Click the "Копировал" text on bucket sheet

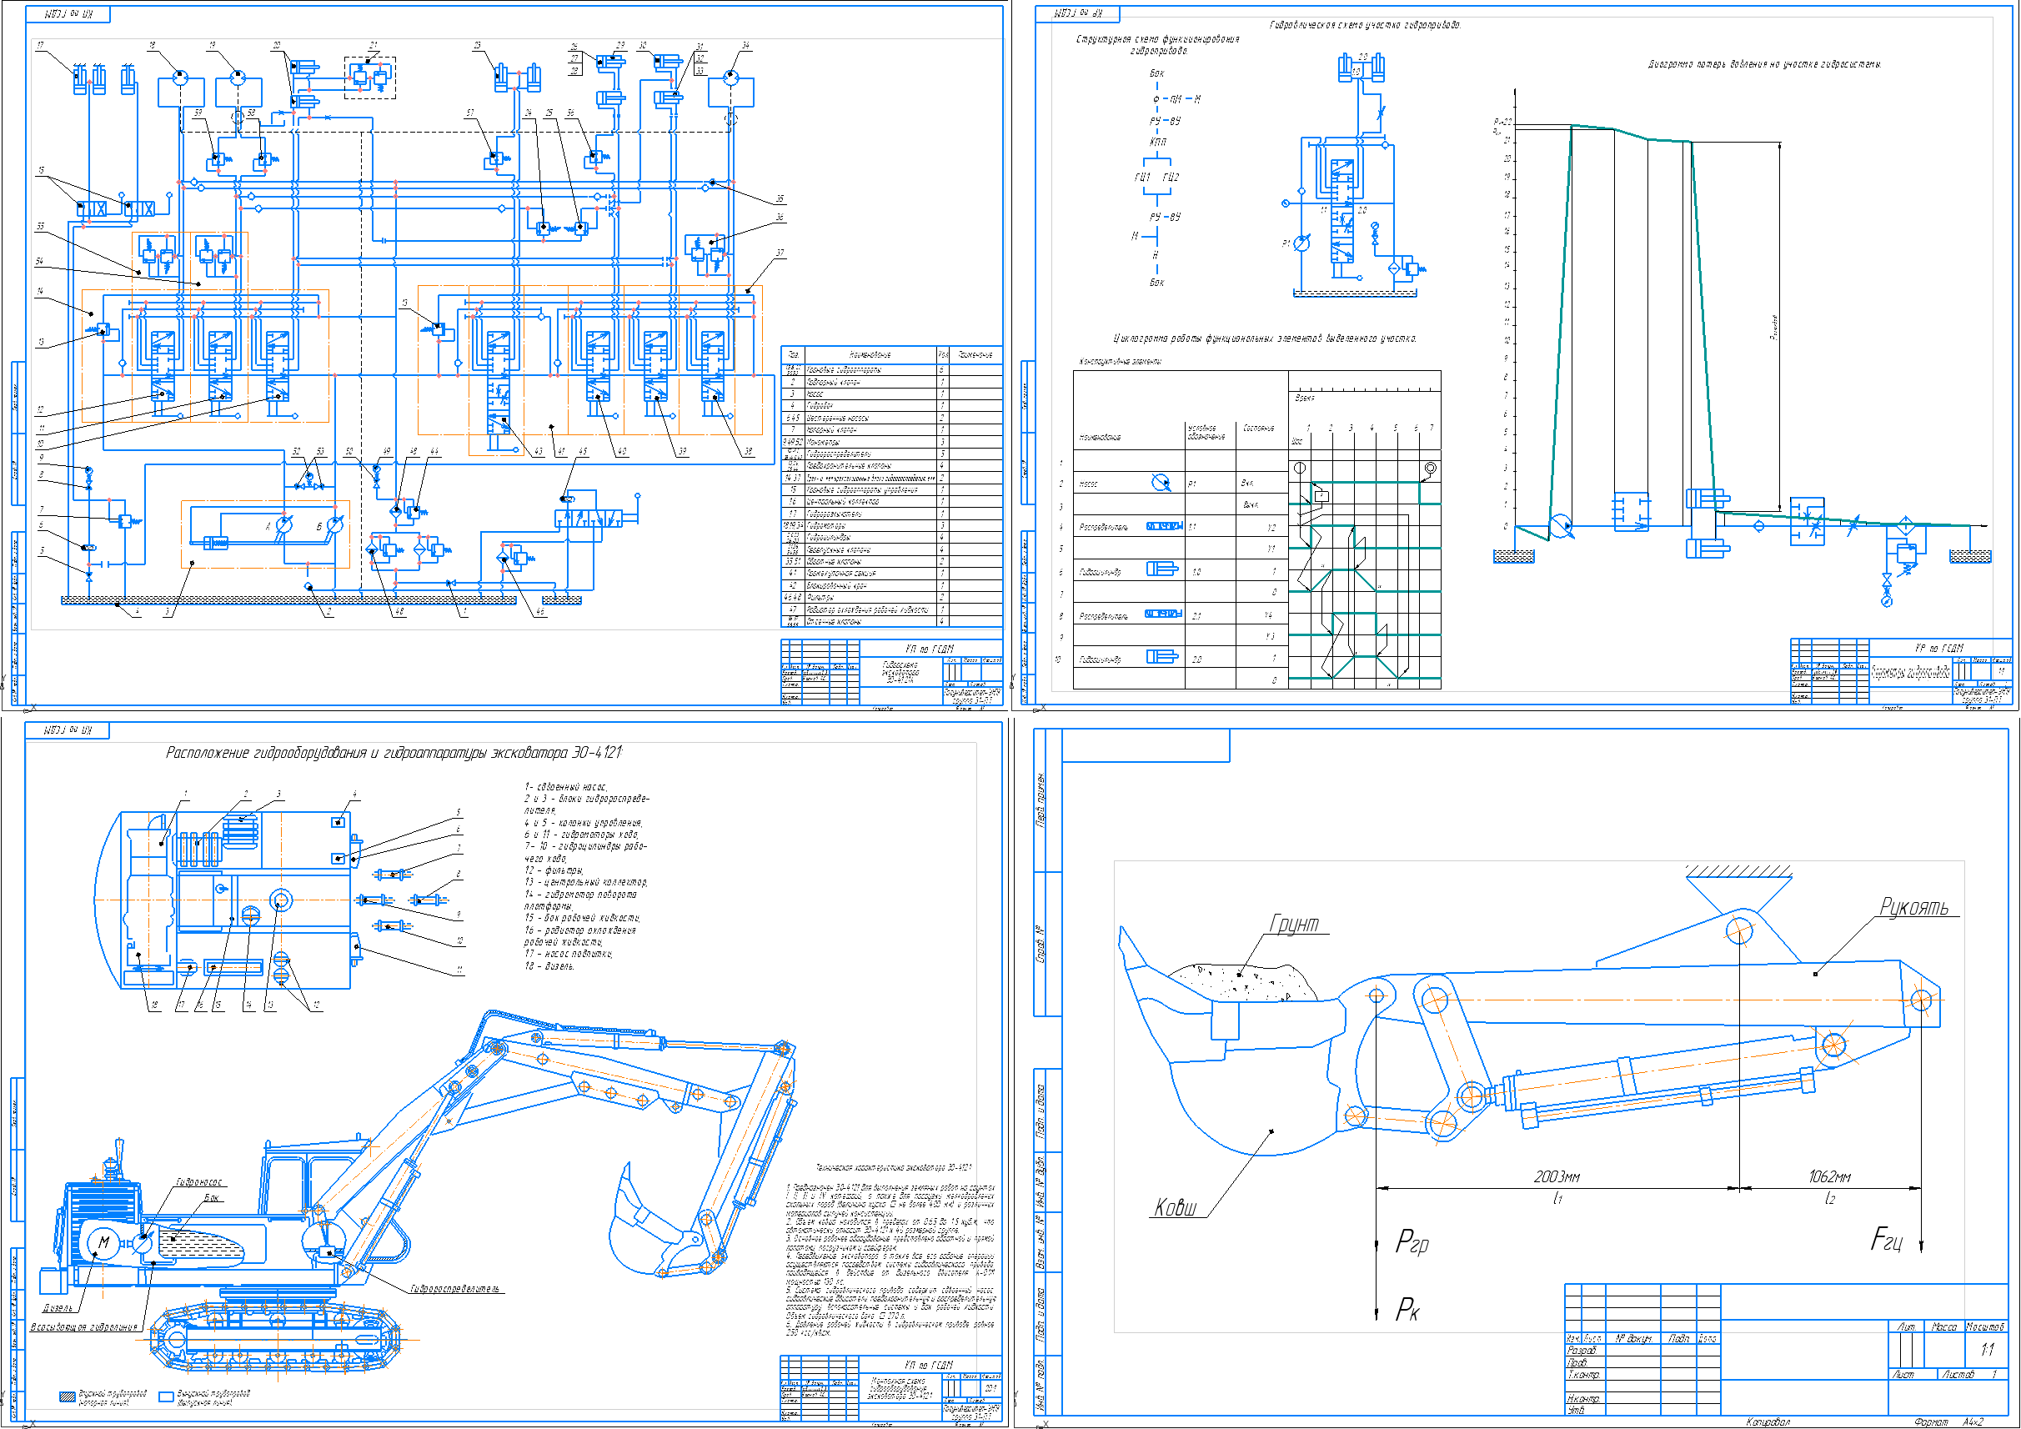(x=1768, y=1421)
